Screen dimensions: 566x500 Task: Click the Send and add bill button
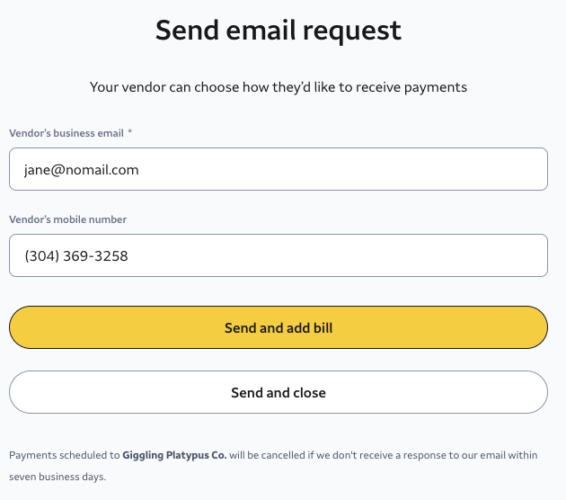tap(279, 328)
